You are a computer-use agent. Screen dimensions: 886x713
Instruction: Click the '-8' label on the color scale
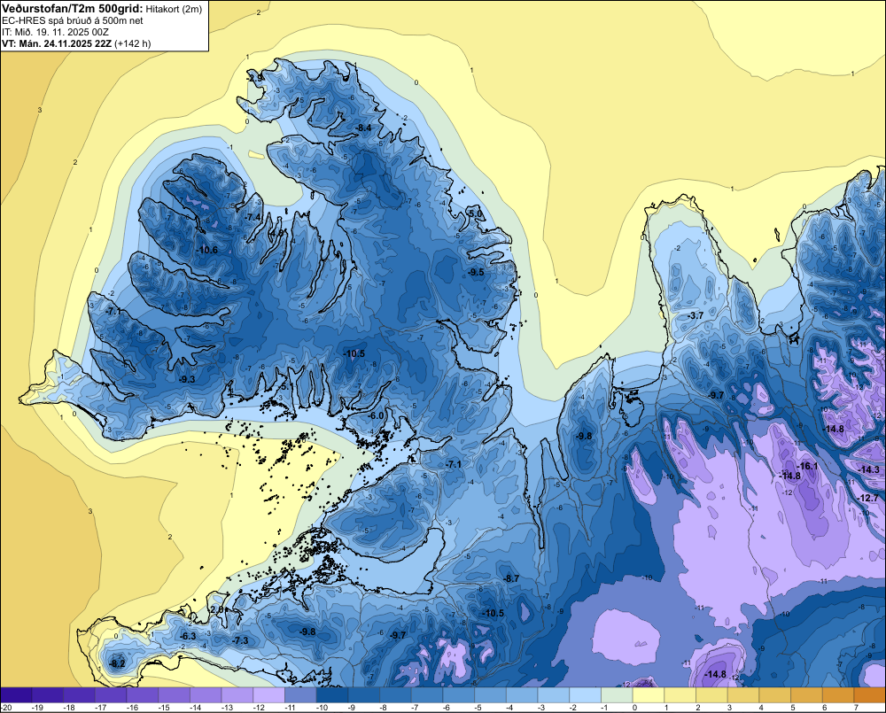(381, 708)
